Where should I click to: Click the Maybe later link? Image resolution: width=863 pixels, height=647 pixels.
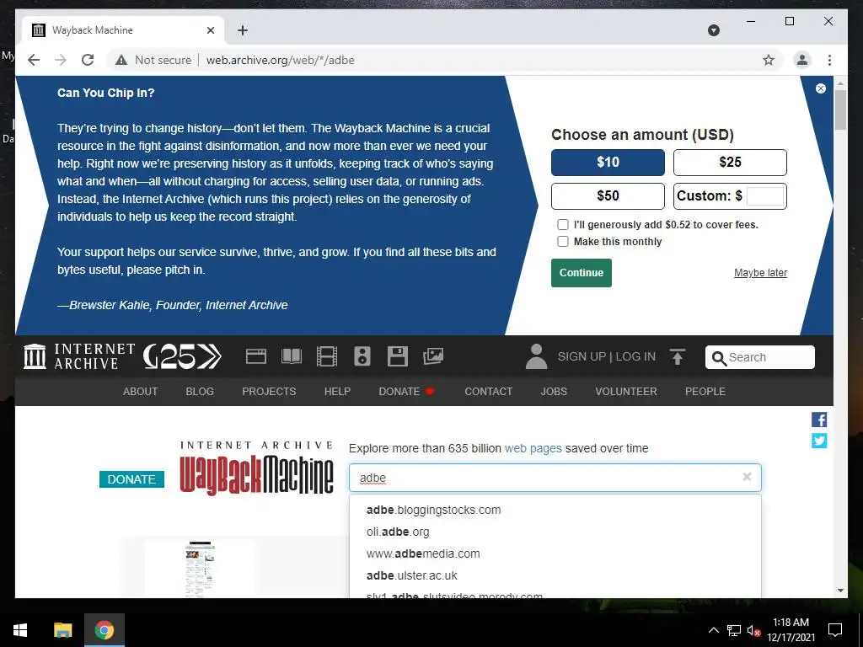point(760,273)
